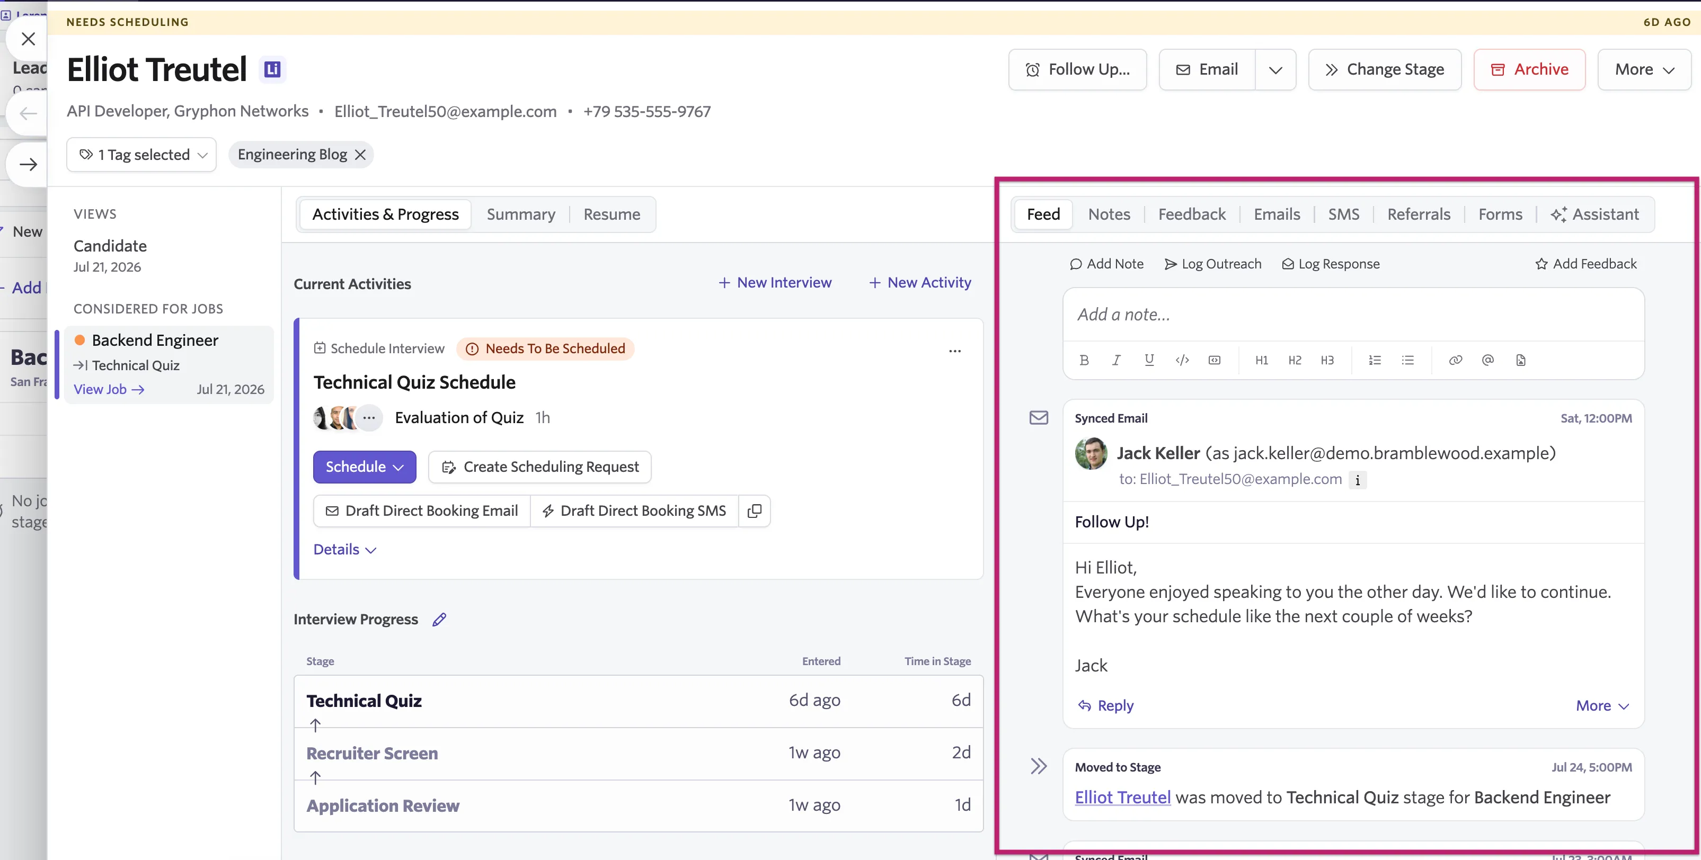
Task: Apply H3 heading style
Action: pyautogui.click(x=1326, y=360)
